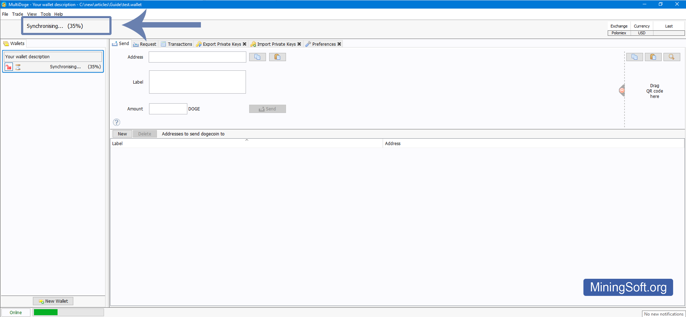Copy the send address icon button
The width and height of the screenshot is (686, 317).
[257, 57]
